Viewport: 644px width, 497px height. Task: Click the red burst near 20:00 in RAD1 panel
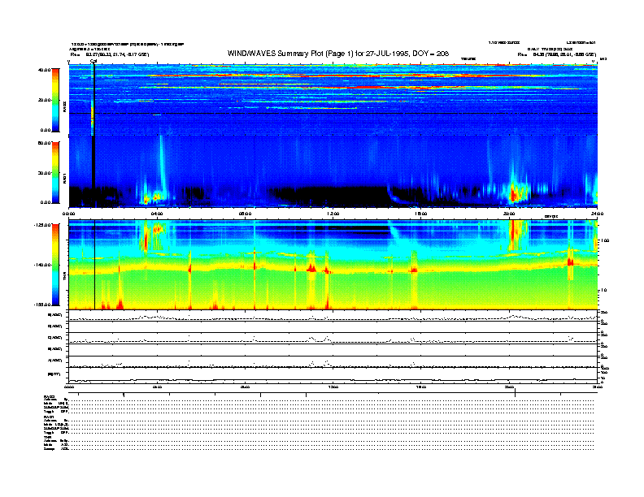click(x=514, y=192)
